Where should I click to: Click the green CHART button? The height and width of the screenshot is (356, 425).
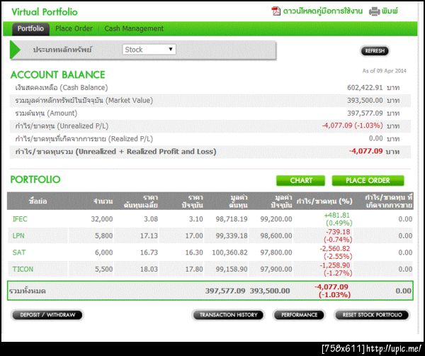(300, 180)
